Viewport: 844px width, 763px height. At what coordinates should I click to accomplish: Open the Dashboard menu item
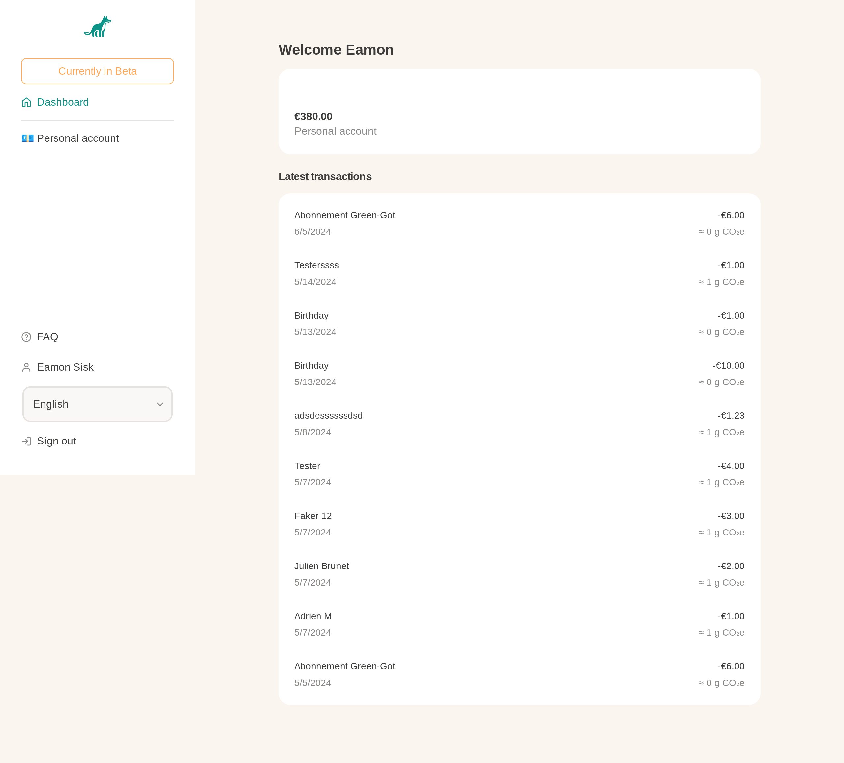[x=63, y=102]
